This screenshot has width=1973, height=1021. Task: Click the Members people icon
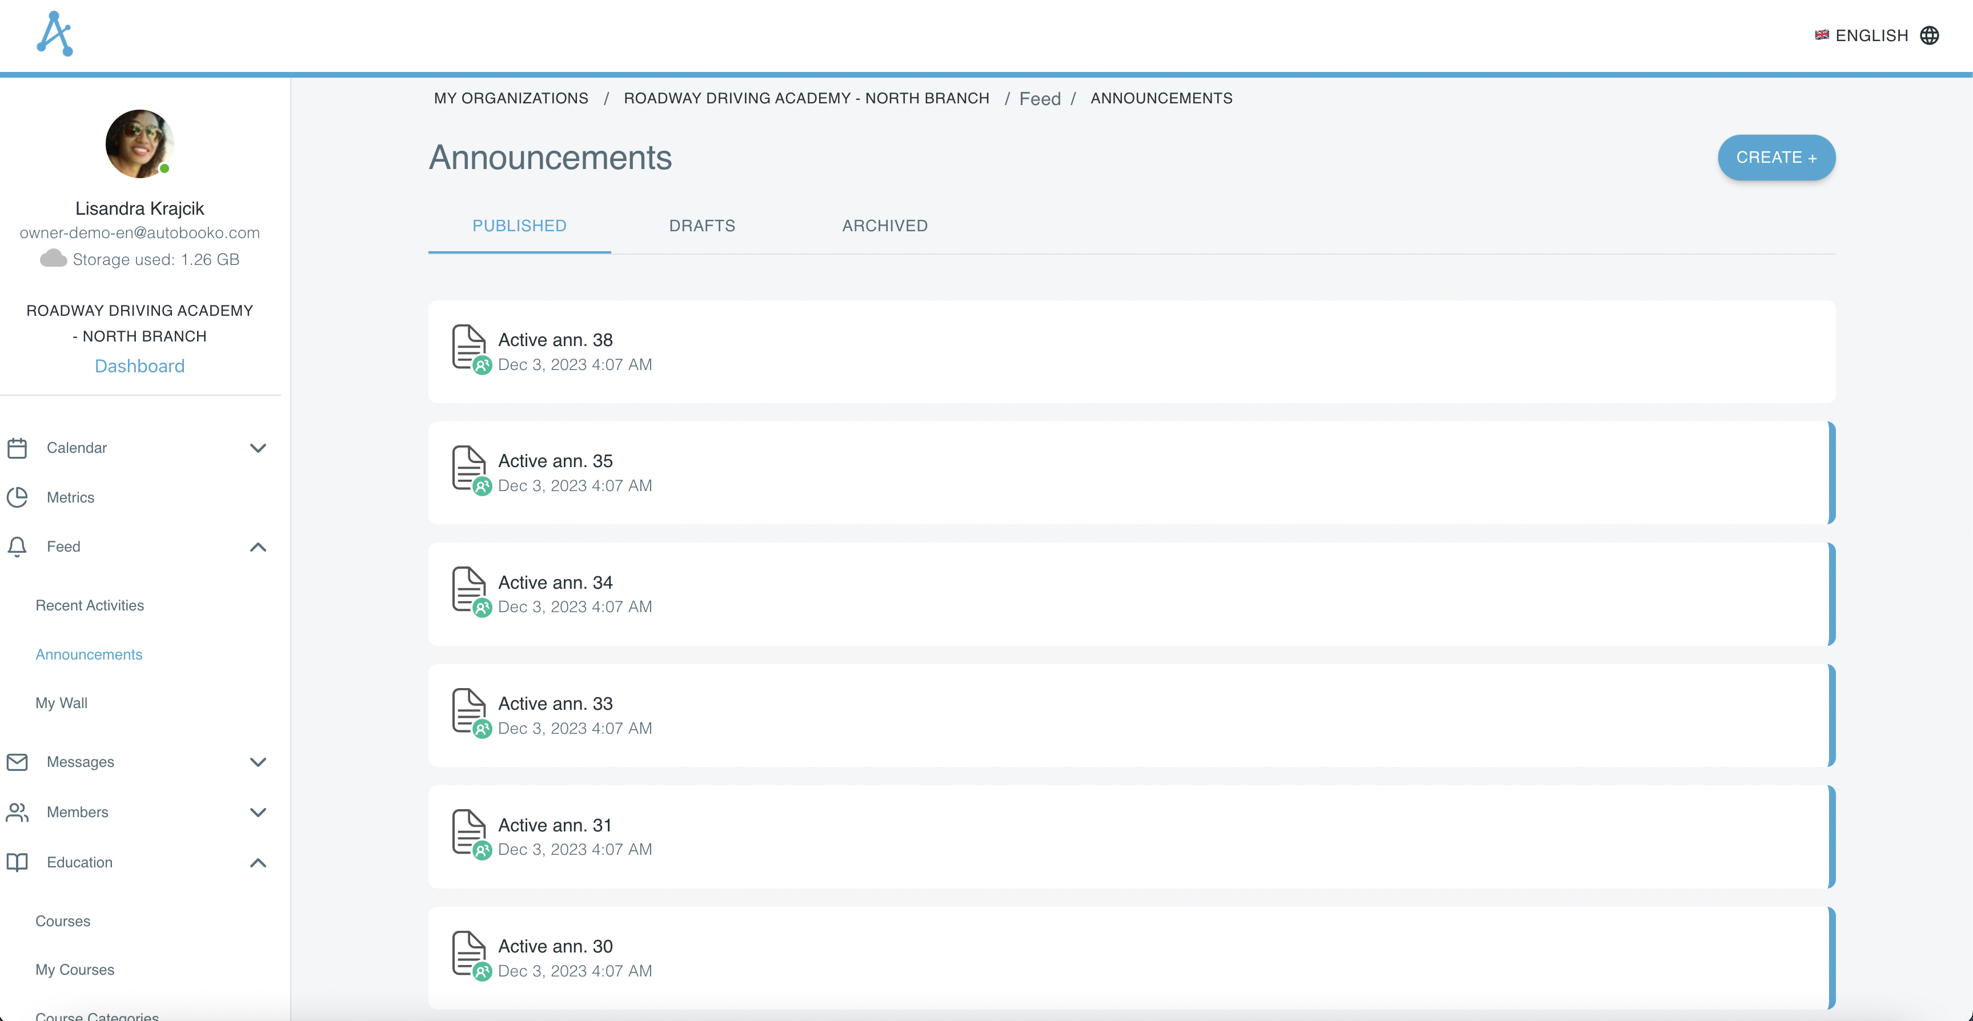[18, 812]
